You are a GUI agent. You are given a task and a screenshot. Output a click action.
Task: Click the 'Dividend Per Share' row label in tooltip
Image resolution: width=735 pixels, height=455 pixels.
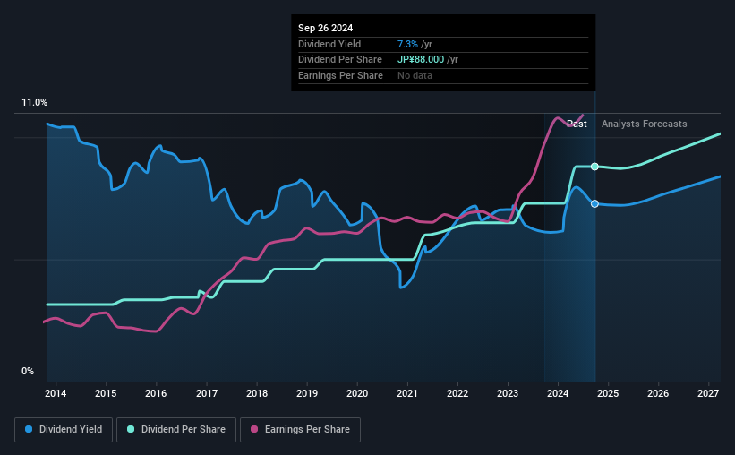pyautogui.click(x=340, y=60)
